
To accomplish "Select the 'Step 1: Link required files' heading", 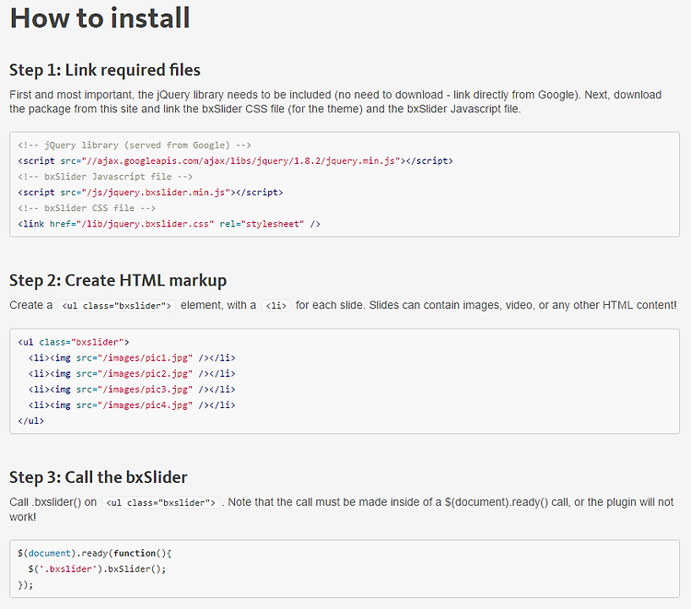I will click(105, 70).
